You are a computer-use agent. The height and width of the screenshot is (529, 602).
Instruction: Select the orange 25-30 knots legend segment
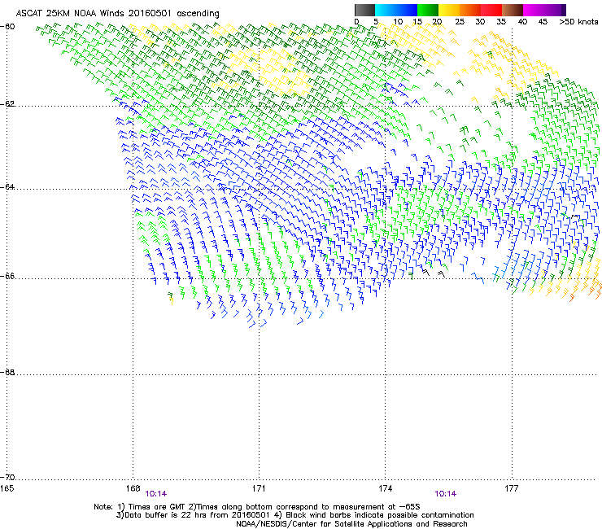470,10
